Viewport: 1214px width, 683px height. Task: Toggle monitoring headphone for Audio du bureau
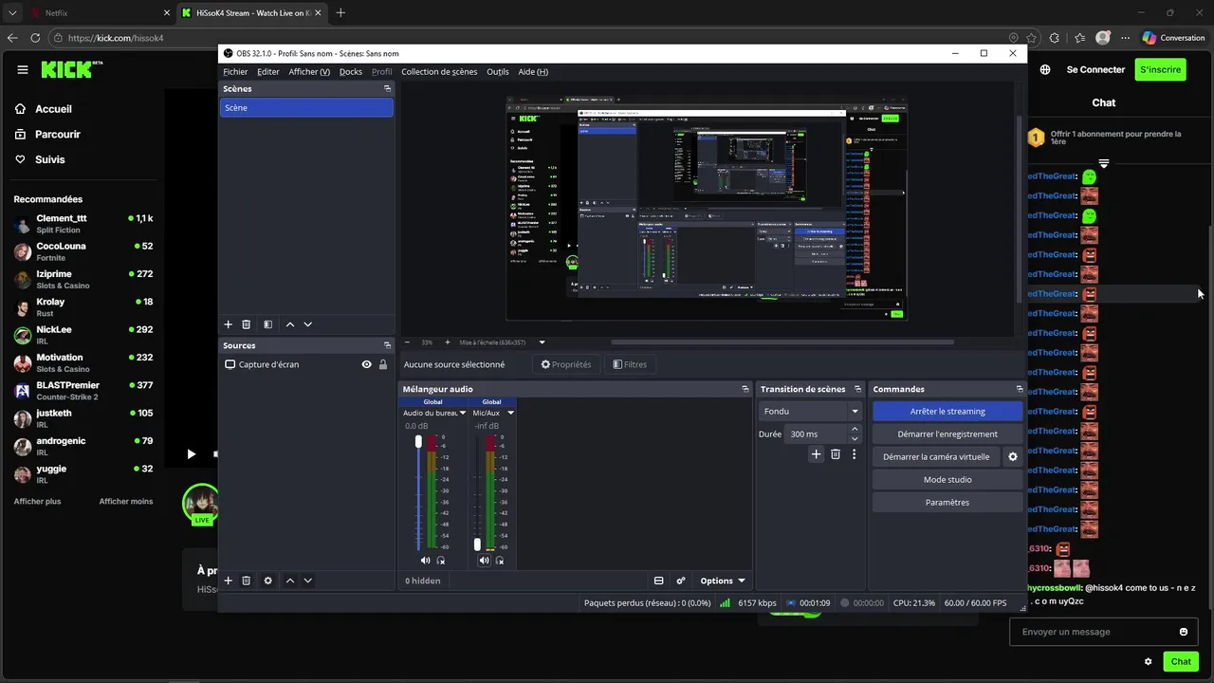point(441,561)
